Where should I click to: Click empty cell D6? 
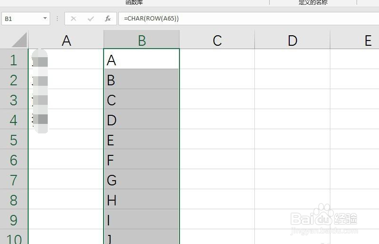292,159
